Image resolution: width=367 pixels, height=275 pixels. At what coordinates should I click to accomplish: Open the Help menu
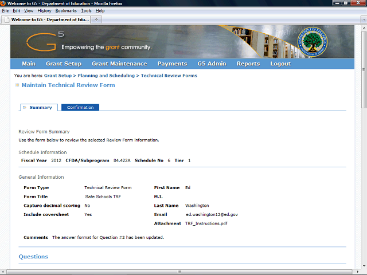pos(100,11)
